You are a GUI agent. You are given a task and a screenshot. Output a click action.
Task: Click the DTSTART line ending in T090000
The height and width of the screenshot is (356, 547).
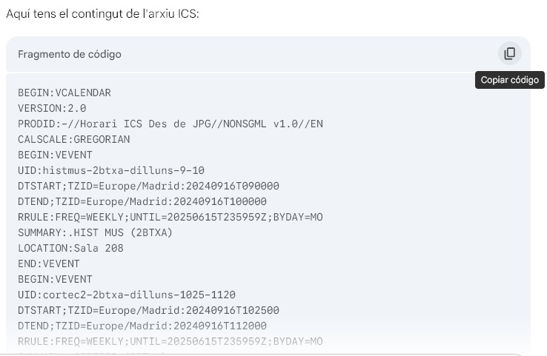(x=148, y=186)
